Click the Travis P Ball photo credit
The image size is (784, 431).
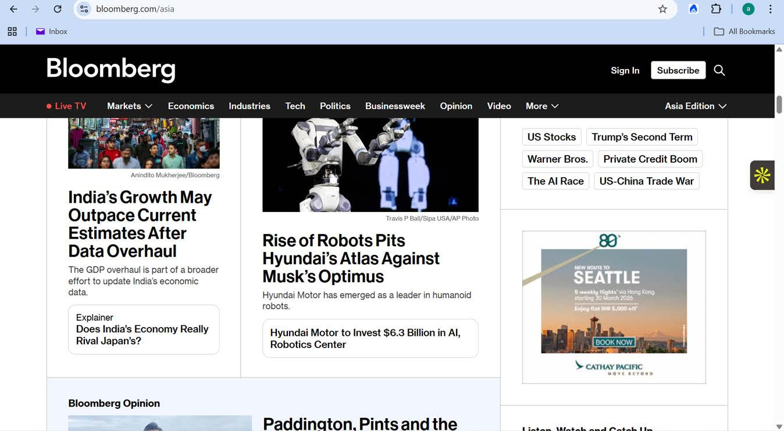point(432,218)
